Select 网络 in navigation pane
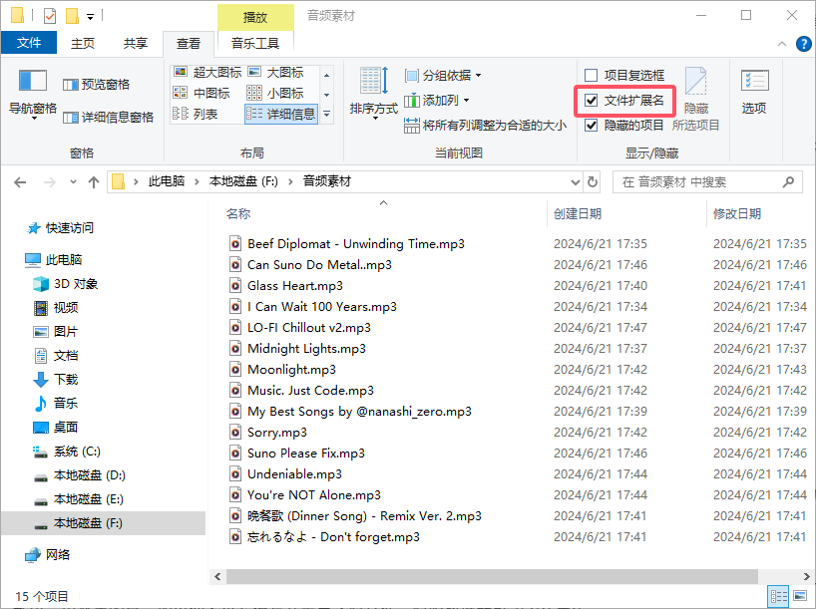This screenshot has width=816, height=609. click(48, 555)
